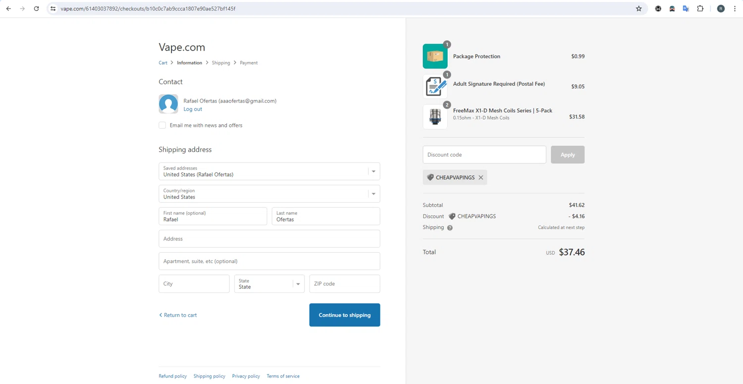Click the Adult Signature fee $9.05
This screenshot has width=743, height=384.
tap(578, 87)
